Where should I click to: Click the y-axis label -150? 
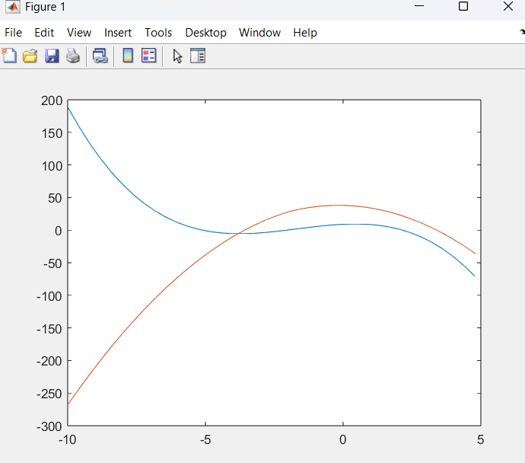(x=49, y=329)
